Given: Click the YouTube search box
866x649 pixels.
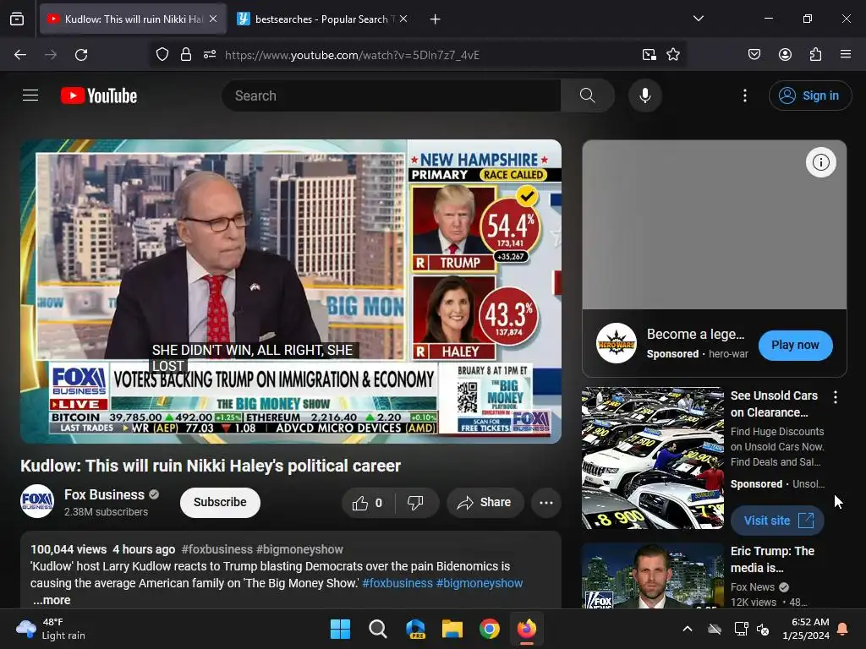Looking at the screenshot, I should [392, 95].
